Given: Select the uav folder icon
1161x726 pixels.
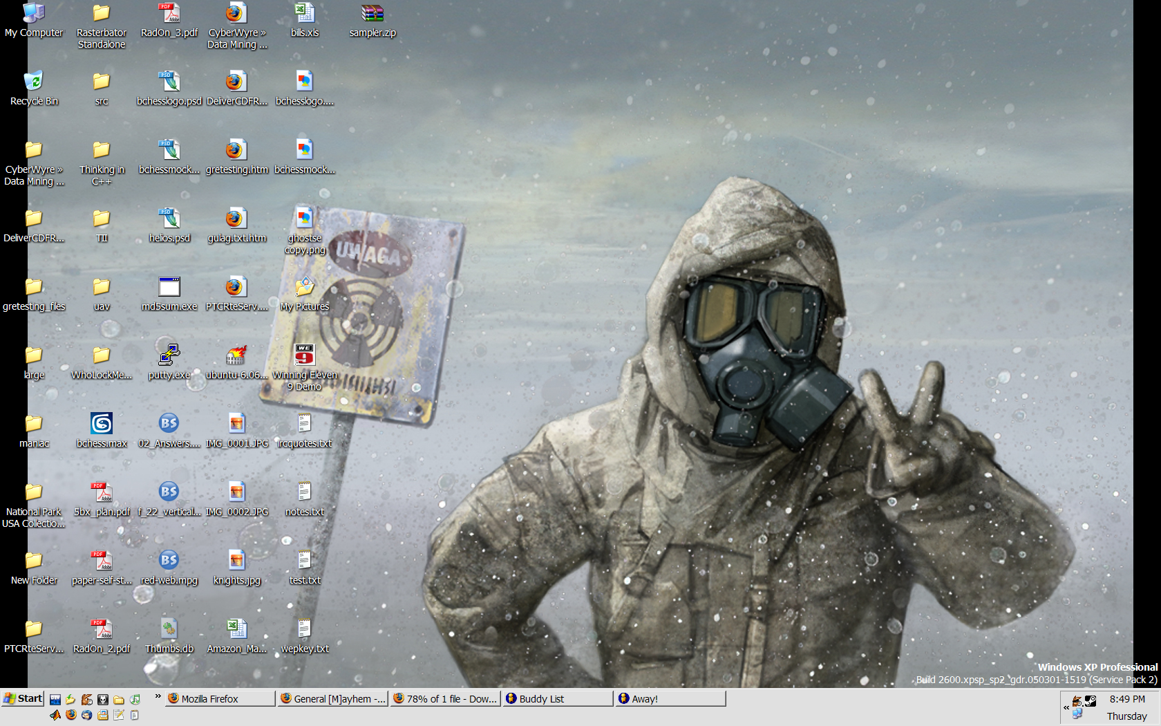Looking at the screenshot, I should click(x=102, y=294).
